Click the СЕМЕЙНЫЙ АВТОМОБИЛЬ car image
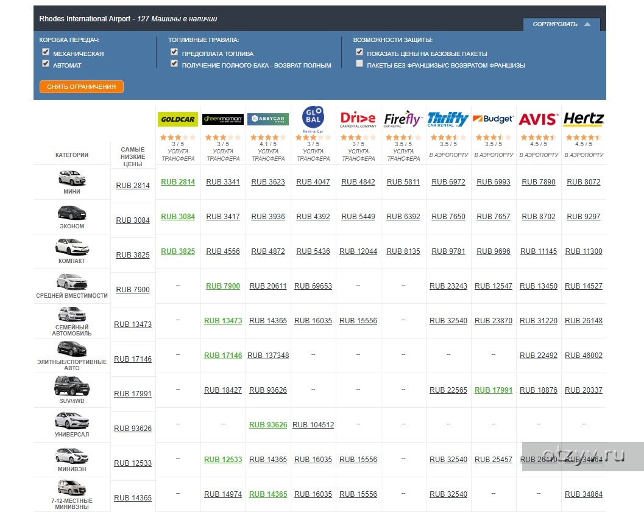The image size is (644, 512). click(x=72, y=314)
